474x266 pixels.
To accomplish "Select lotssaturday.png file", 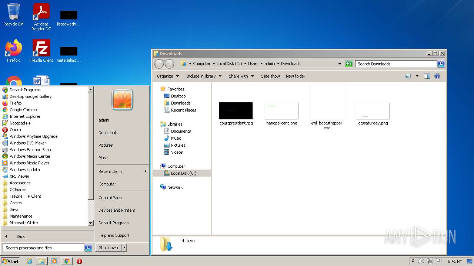I will click(x=373, y=114).
